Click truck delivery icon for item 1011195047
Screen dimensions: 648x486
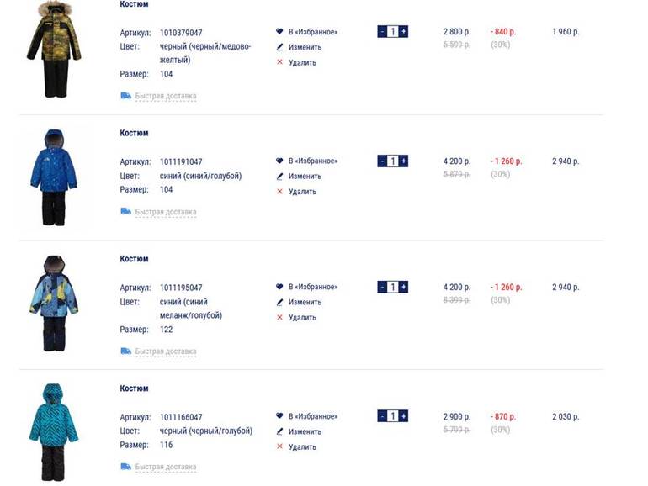point(126,351)
